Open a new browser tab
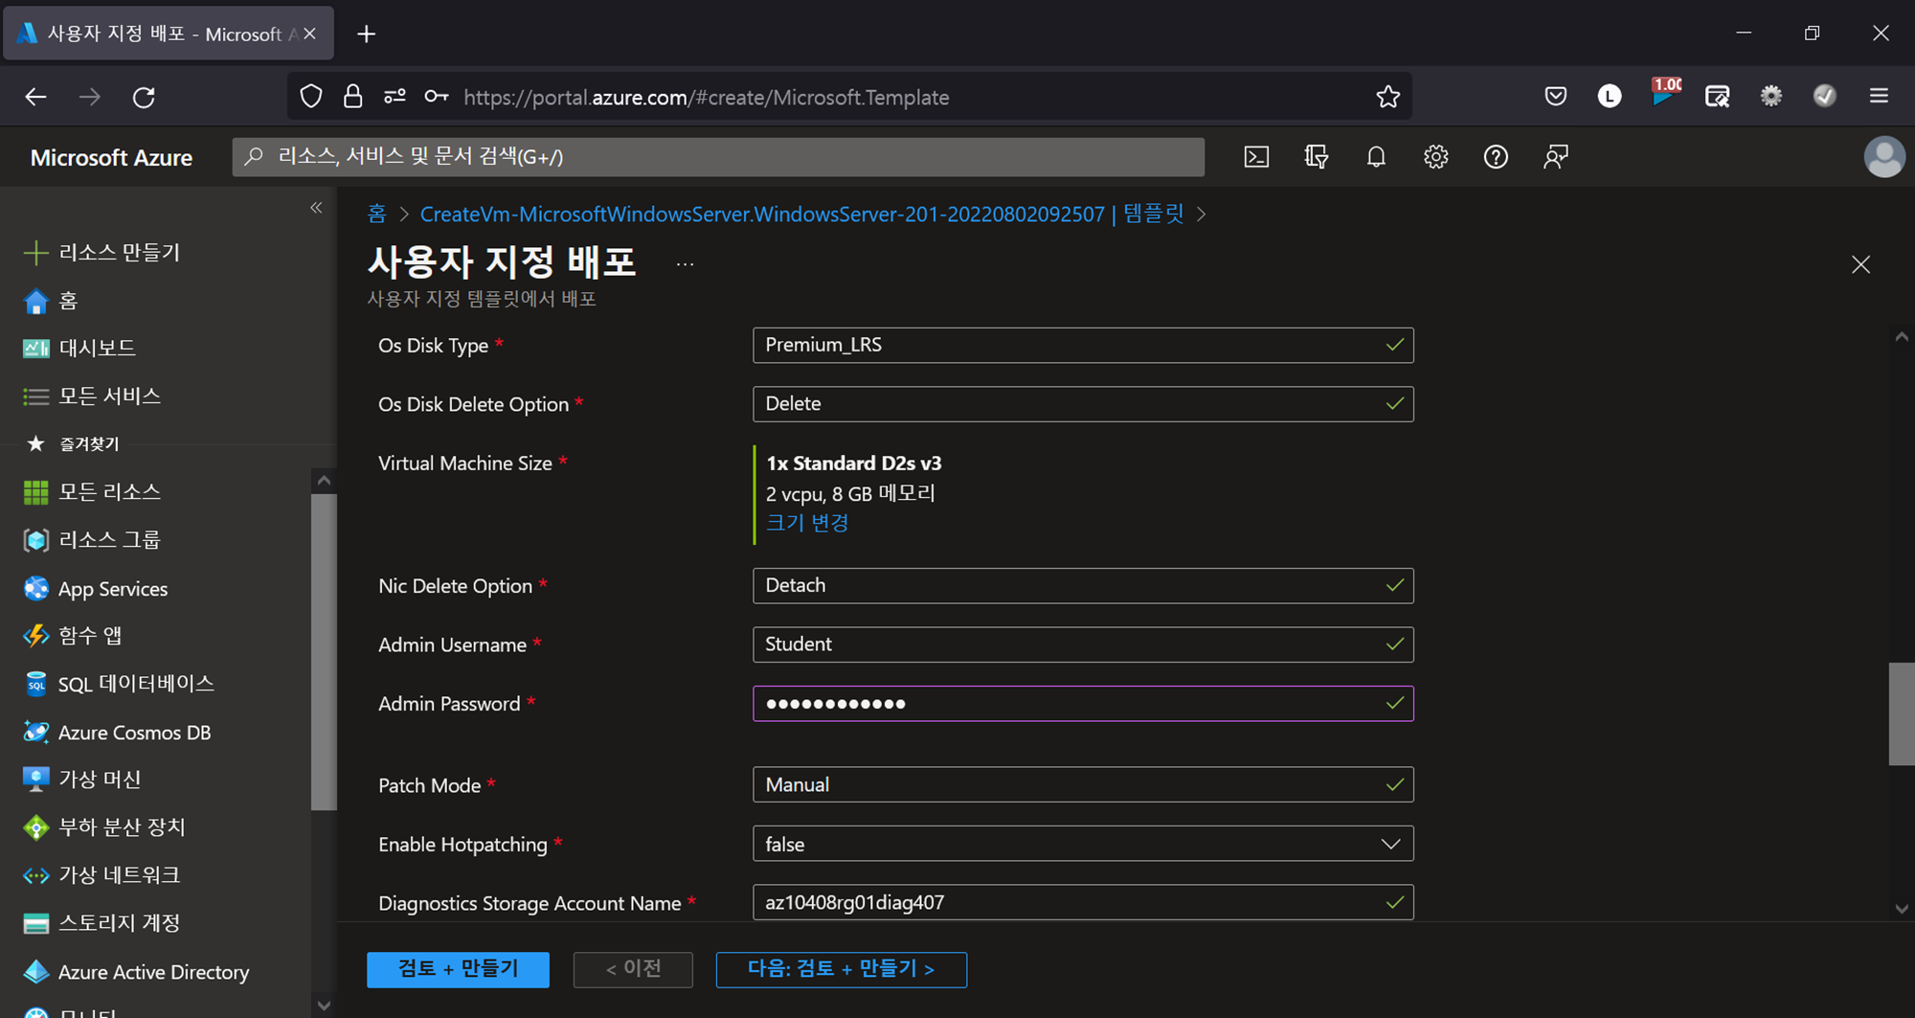The image size is (1915, 1018). click(x=366, y=34)
